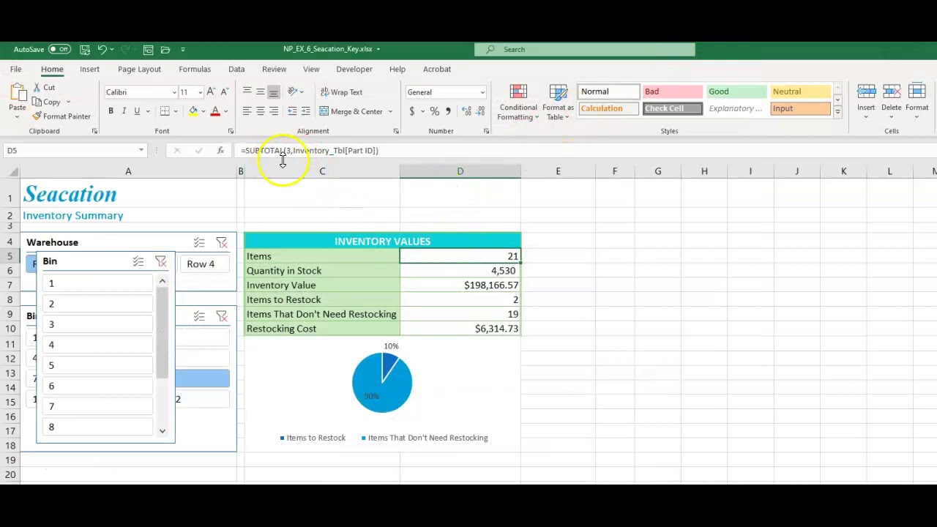The width and height of the screenshot is (937, 527).
Task: Apply the yellow fill color
Action: (x=193, y=111)
